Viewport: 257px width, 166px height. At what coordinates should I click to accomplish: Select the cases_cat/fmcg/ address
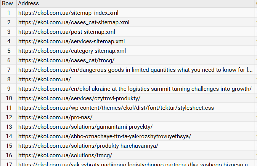coord(66,60)
